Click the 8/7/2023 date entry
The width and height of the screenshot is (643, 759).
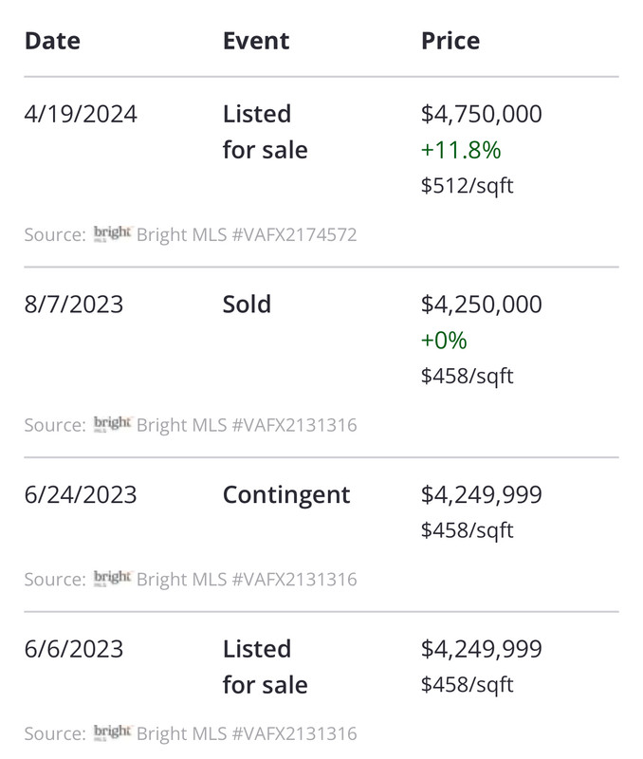pyautogui.click(x=74, y=305)
